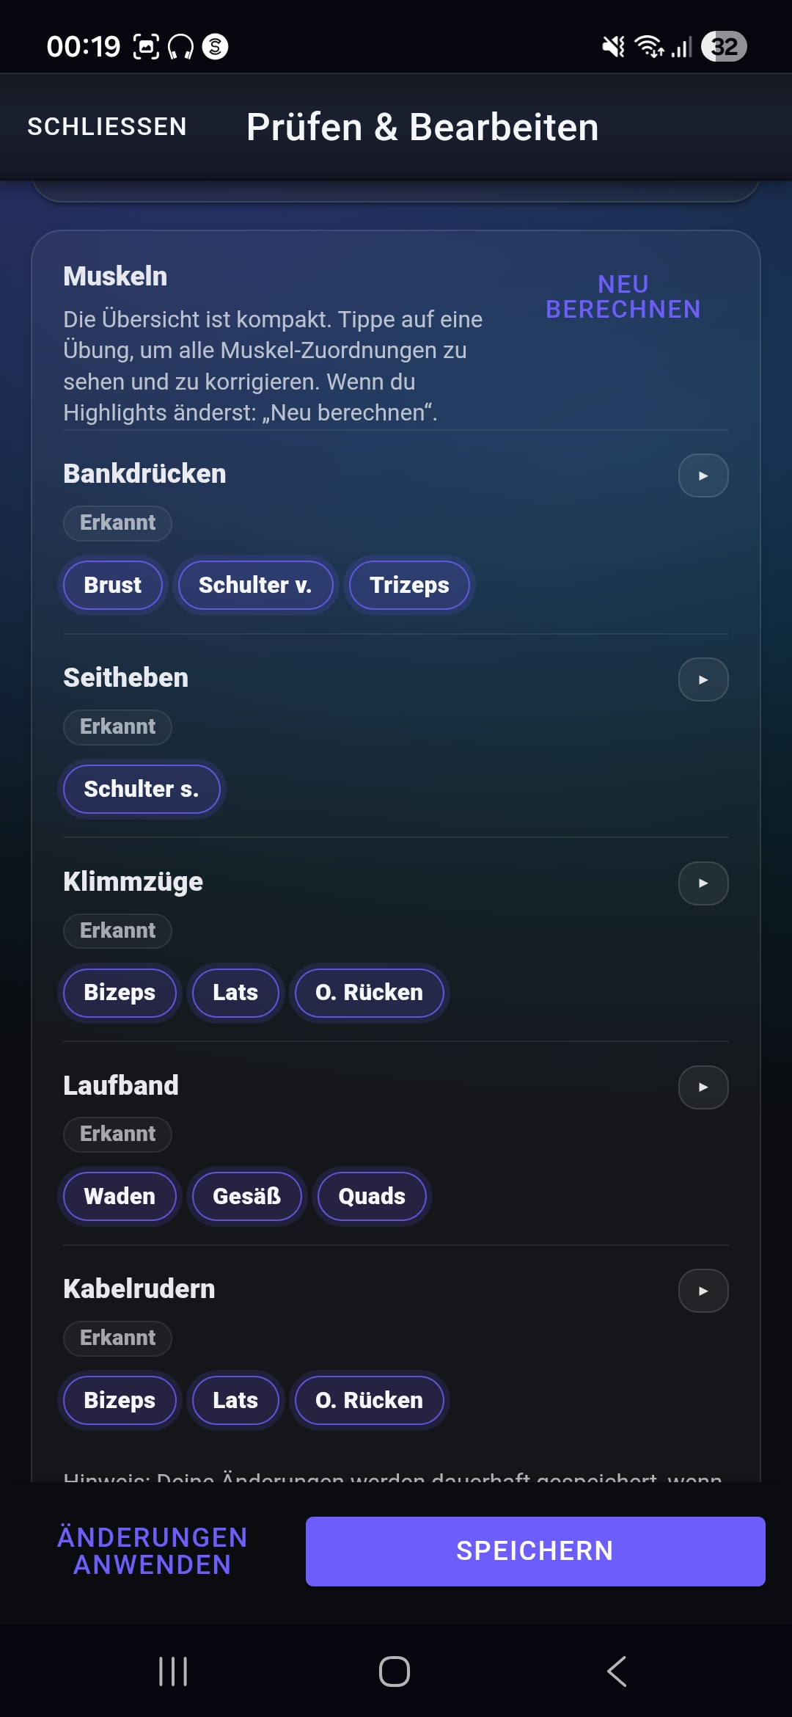Toggle the Gesäß muscle chip
The height and width of the screenshot is (1717, 792).
246,1196
